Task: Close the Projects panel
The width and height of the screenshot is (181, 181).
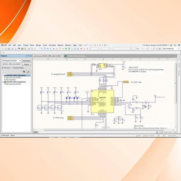Action: 31,56
